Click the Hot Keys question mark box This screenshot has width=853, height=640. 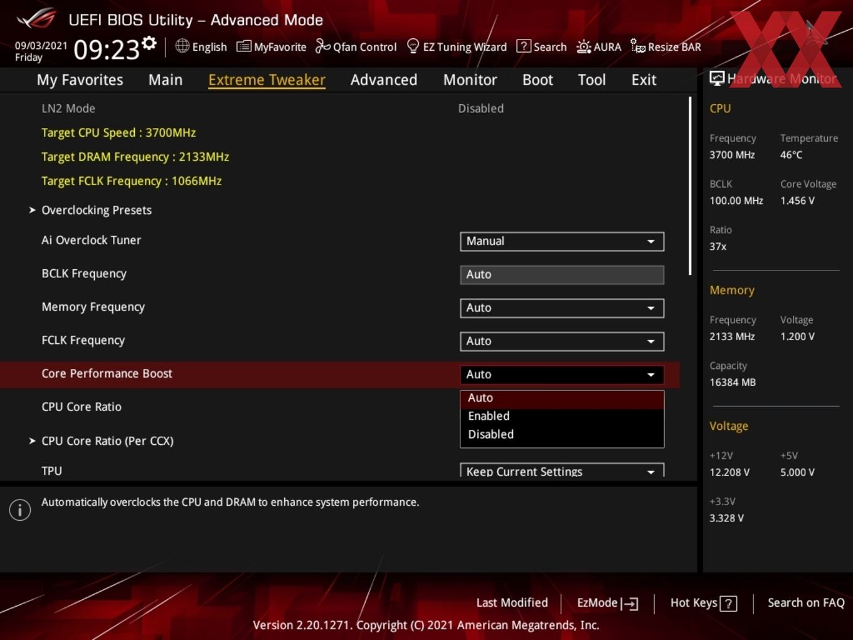728,604
